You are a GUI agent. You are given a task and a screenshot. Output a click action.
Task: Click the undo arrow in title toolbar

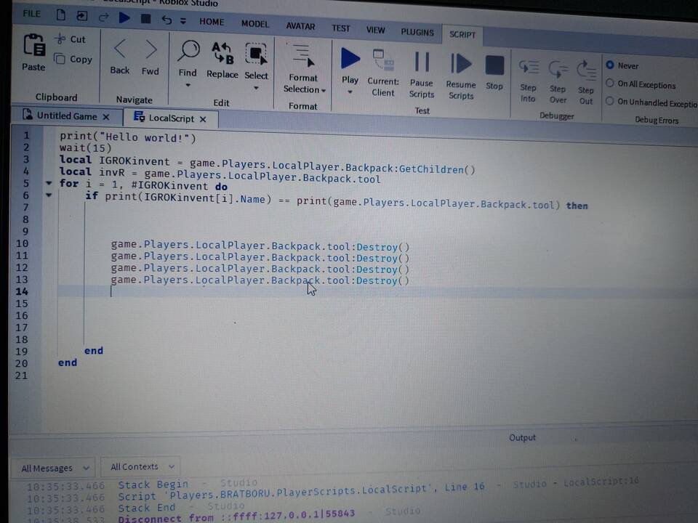click(166, 20)
